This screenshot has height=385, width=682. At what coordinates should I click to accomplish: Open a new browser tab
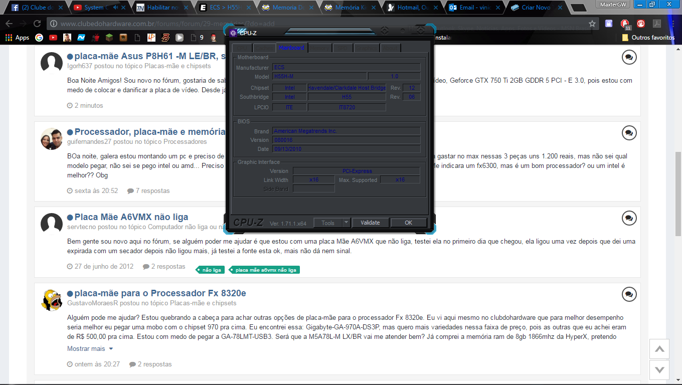[578, 8]
